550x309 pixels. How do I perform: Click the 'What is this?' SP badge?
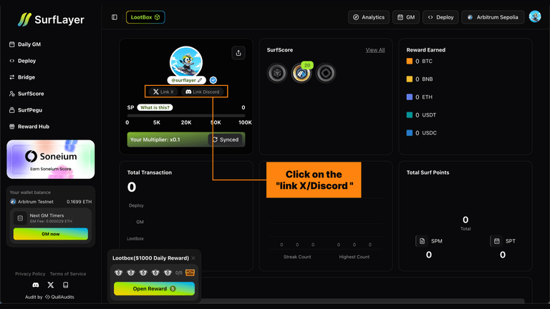[155, 107]
